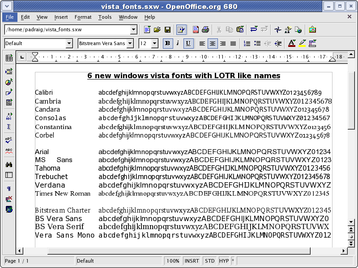Click the tab stop type button on ruler
This screenshot has width=358, height=268.
(22, 57)
